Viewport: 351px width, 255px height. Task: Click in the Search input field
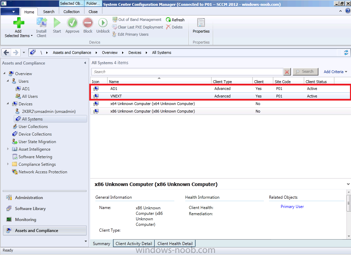pos(187,72)
